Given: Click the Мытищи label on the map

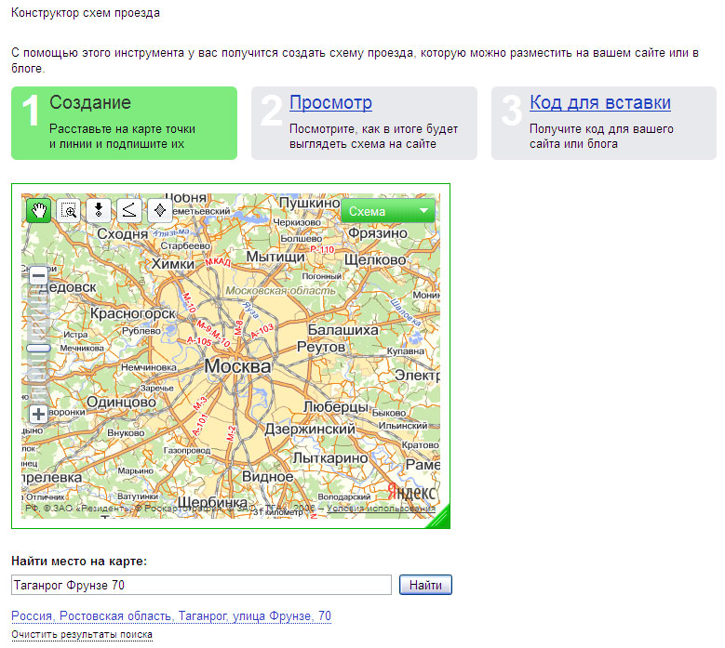Looking at the screenshot, I should coord(275,257).
